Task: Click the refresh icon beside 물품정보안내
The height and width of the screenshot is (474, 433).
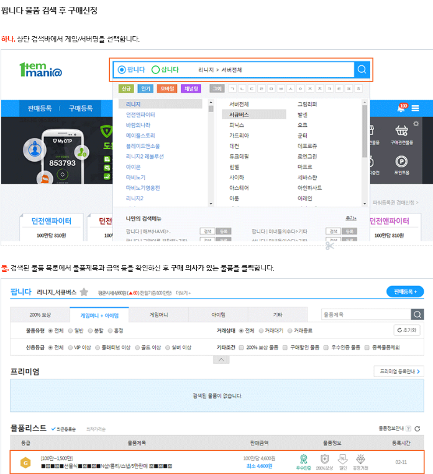Action: click(417, 429)
